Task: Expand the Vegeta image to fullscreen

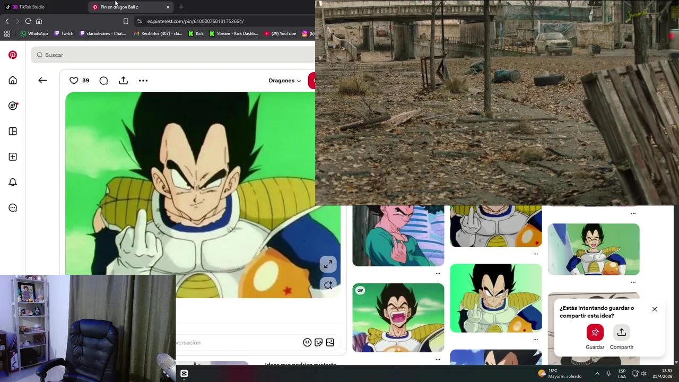Action: click(328, 264)
